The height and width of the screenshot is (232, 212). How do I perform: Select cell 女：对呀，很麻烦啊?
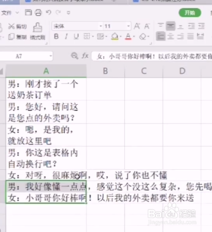pos(46,175)
